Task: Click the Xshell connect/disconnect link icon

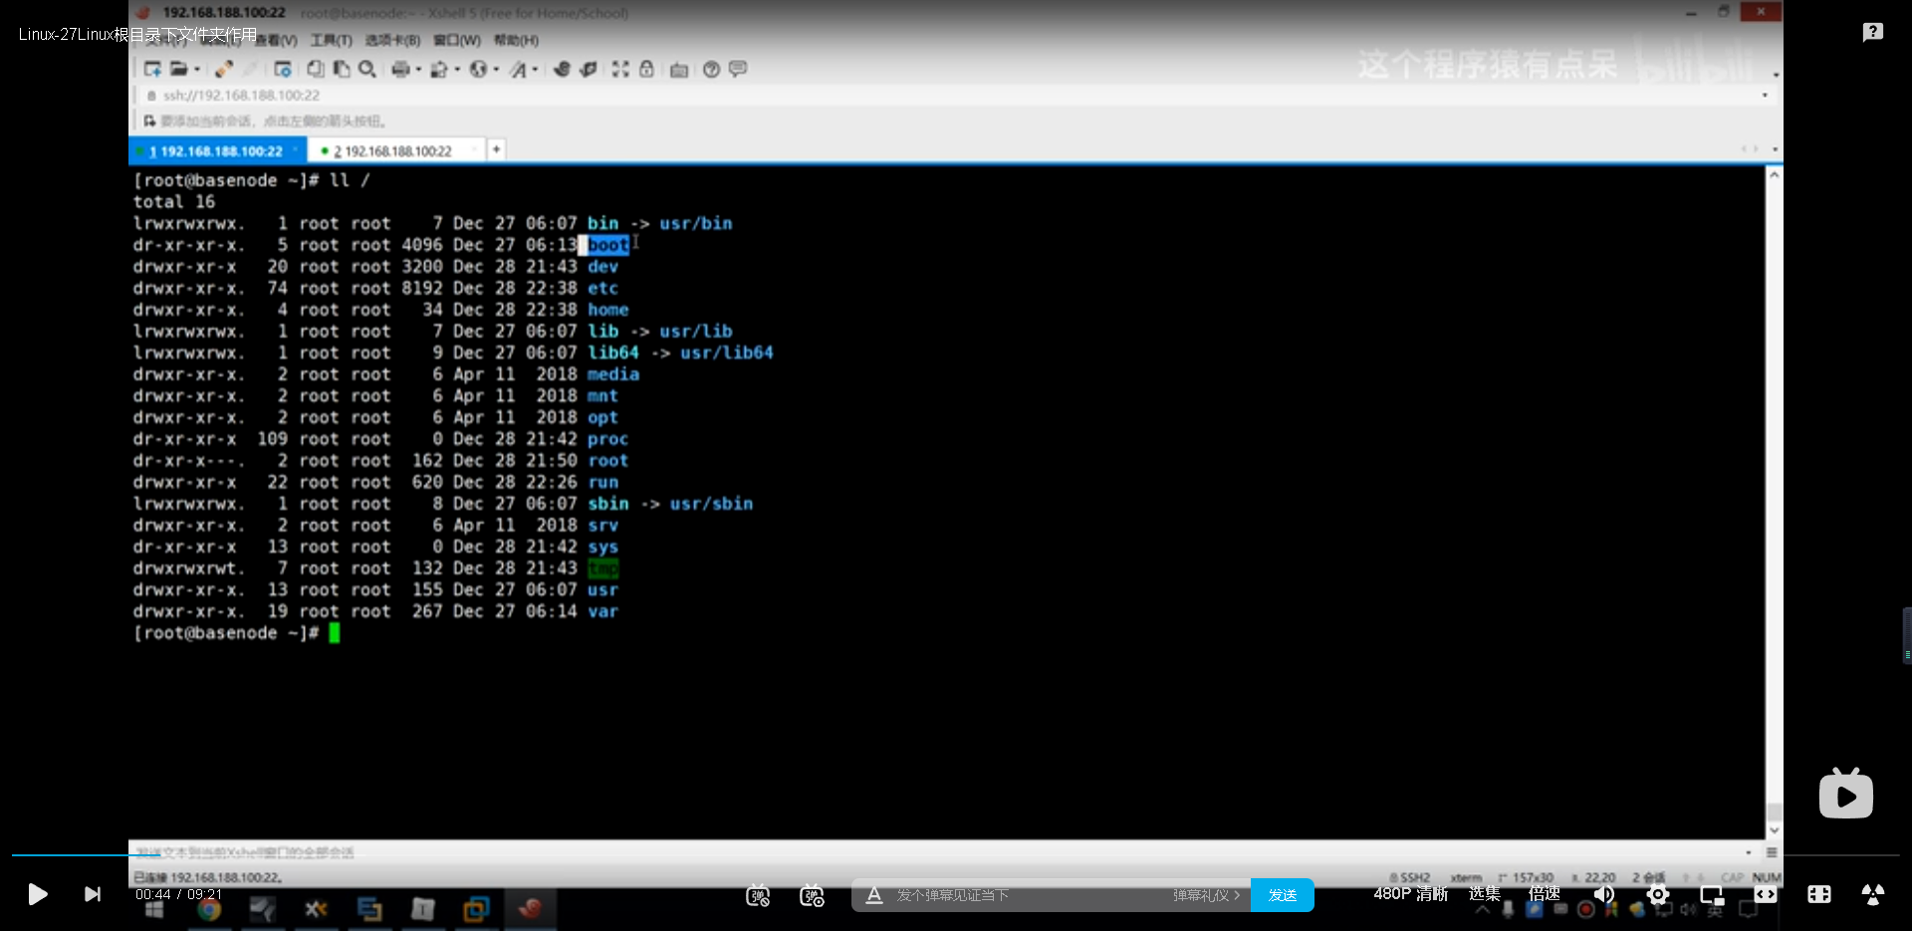Action: [224, 69]
